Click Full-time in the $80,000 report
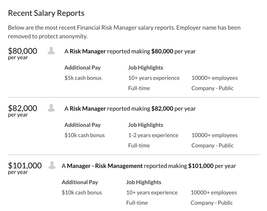The width and height of the screenshot is (267, 211). [x=139, y=88]
